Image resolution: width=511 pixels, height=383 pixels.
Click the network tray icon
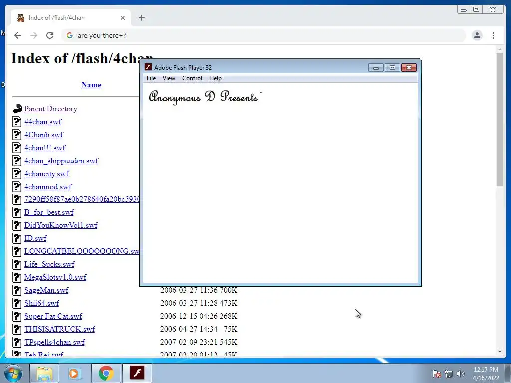click(x=449, y=374)
